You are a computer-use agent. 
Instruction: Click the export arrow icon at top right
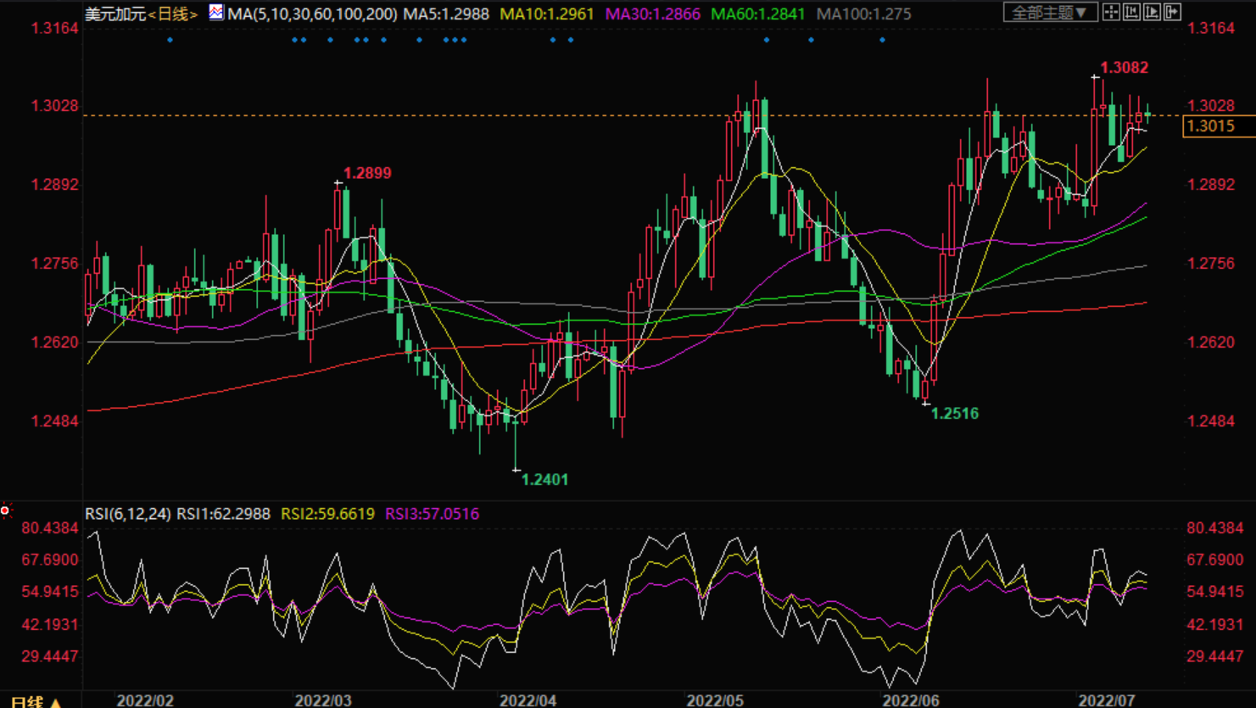1172,12
